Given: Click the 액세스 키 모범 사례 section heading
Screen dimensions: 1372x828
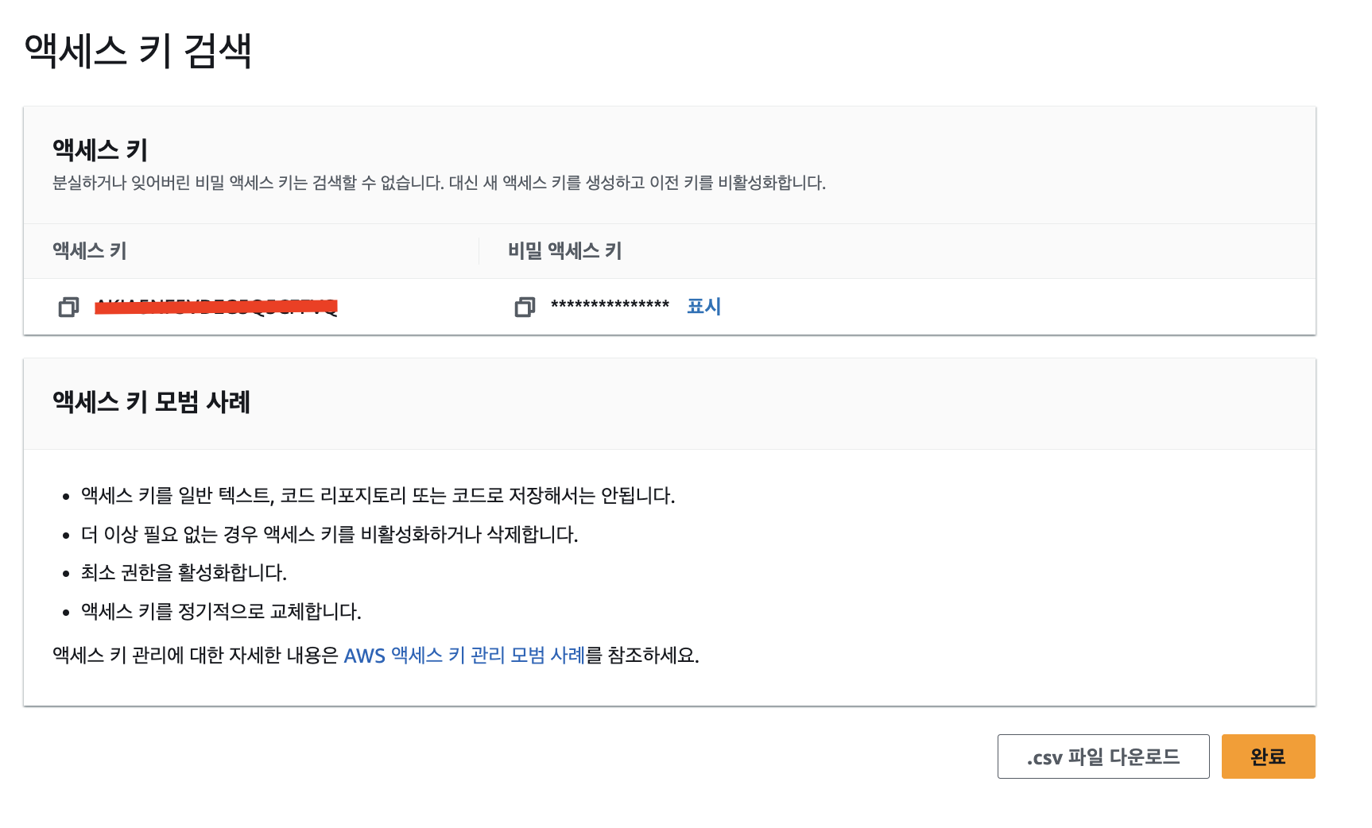Looking at the screenshot, I should (151, 401).
